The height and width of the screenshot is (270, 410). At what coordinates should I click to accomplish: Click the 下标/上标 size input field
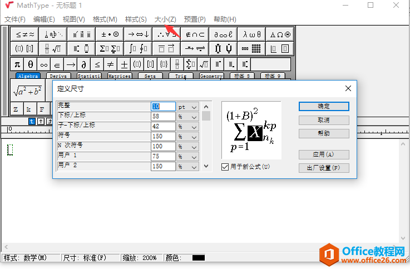(163, 117)
